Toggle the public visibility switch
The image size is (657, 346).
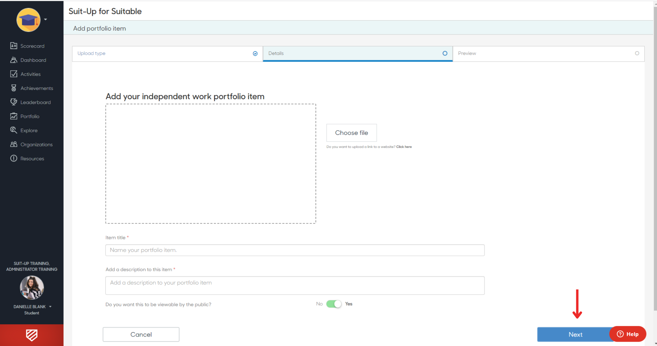click(334, 304)
